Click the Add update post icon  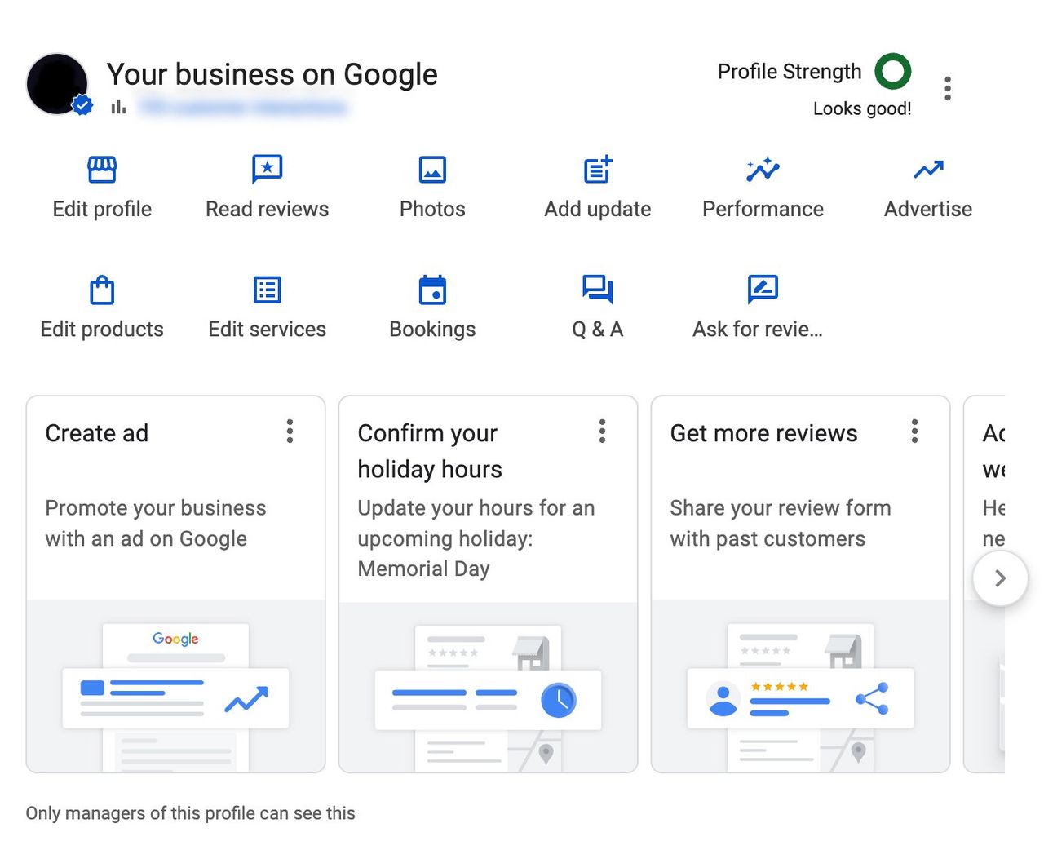pos(598,170)
